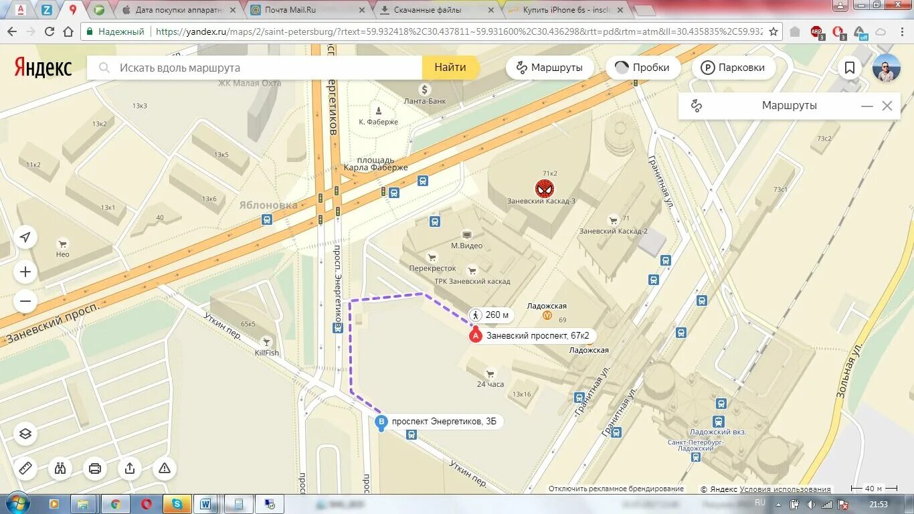Viewport: 914px width, 514px height.
Task: Click the '24 часа' shop icon
Action: [x=490, y=373]
